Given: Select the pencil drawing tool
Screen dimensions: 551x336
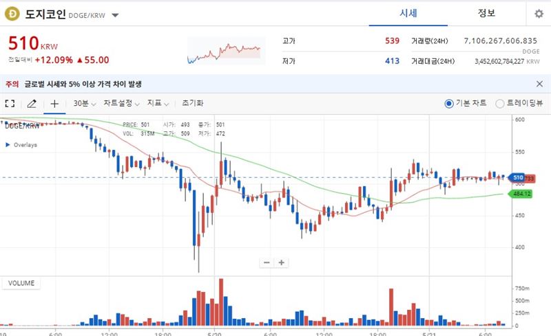Looking at the screenshot, I should point(31,104).
